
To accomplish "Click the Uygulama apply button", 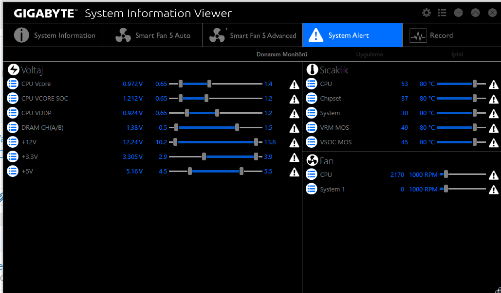I will pos(370,54).
